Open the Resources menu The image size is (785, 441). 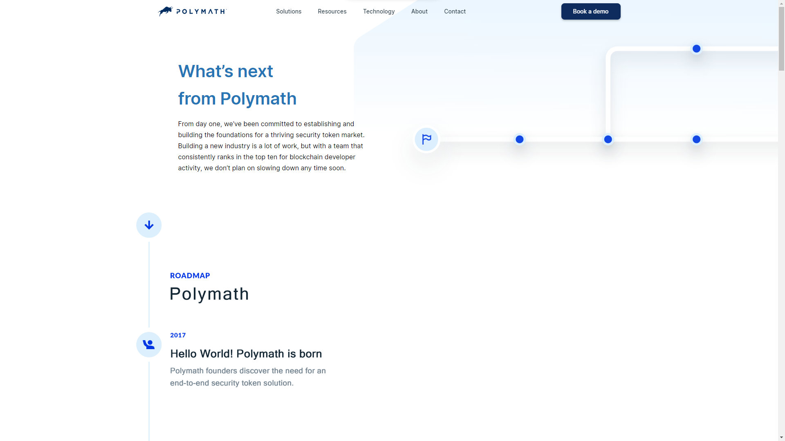pyautogui.click(x=332, y=11)
